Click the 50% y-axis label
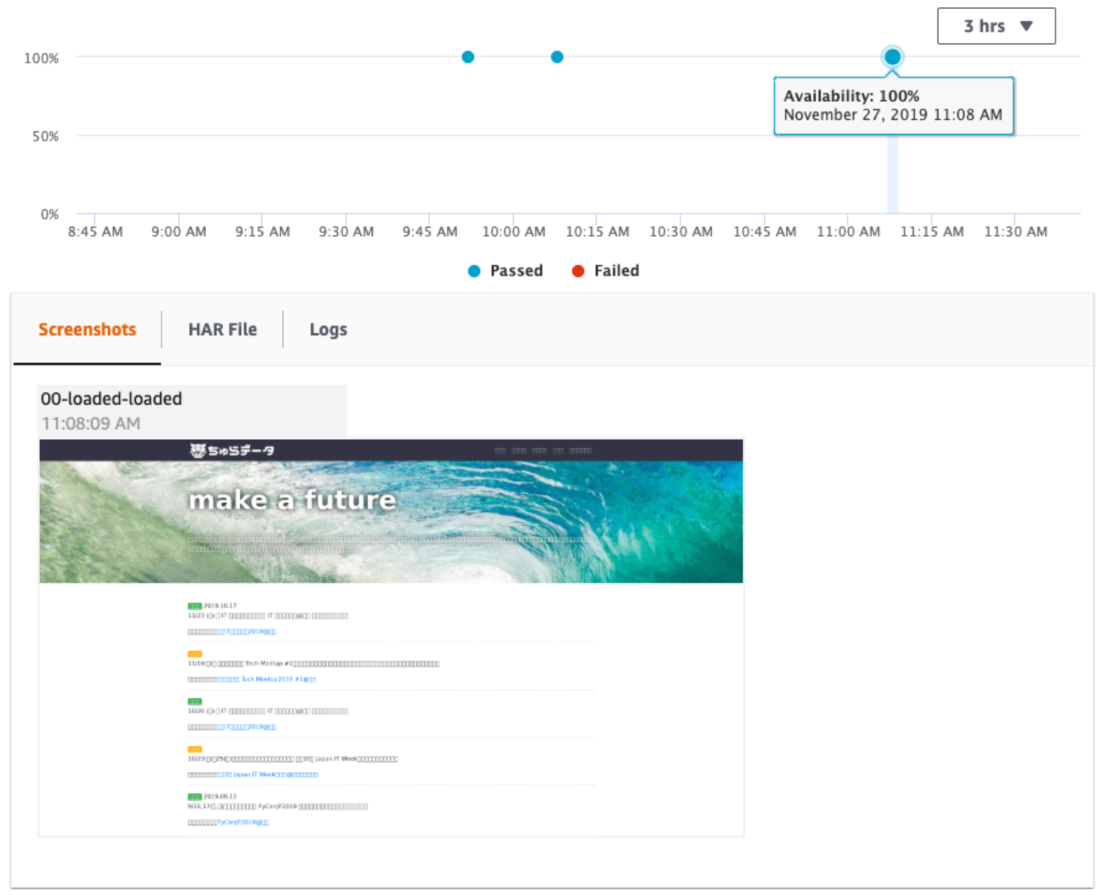This screenshot has width=1102, height=895. (46, 136)
